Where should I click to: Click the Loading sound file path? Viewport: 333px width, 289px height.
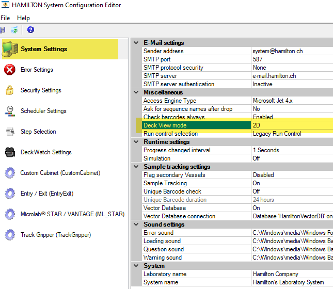293,241
